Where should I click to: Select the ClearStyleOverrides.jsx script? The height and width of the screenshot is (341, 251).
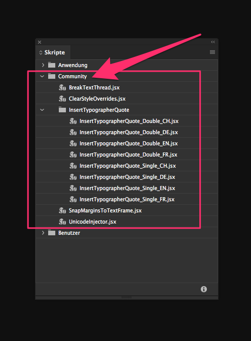(97, 99)
